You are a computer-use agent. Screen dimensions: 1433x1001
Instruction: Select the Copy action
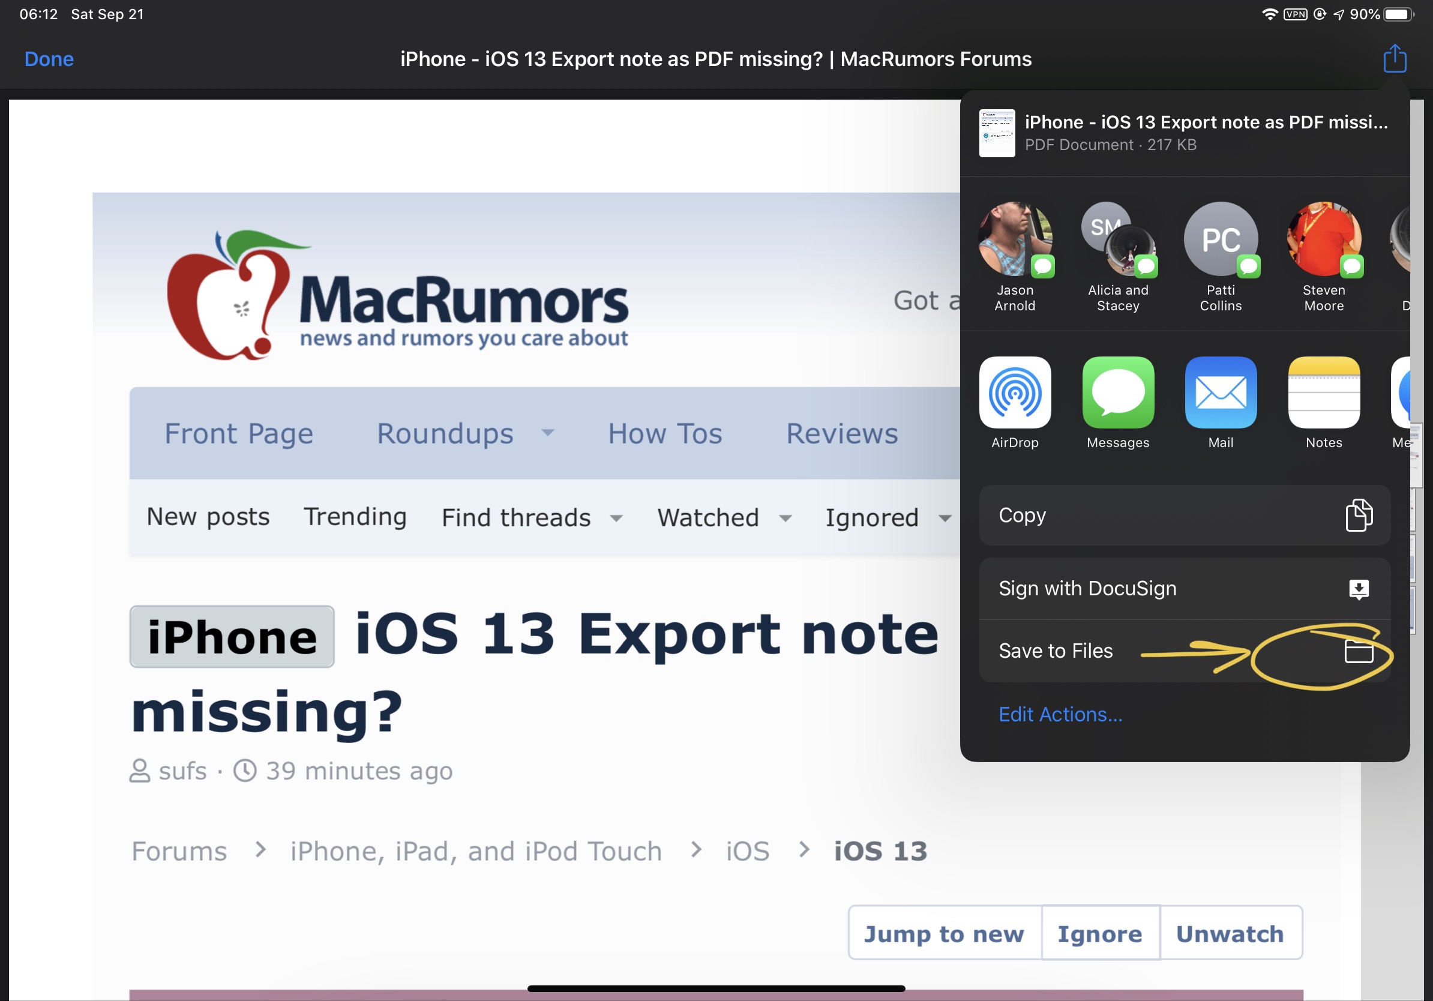pyautogui.click(x=1185, y=516)
